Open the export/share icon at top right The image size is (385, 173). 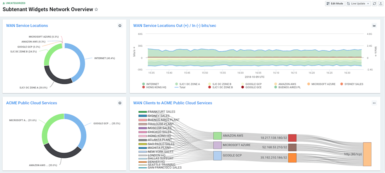pyautogui.click(x=381, y=4)
